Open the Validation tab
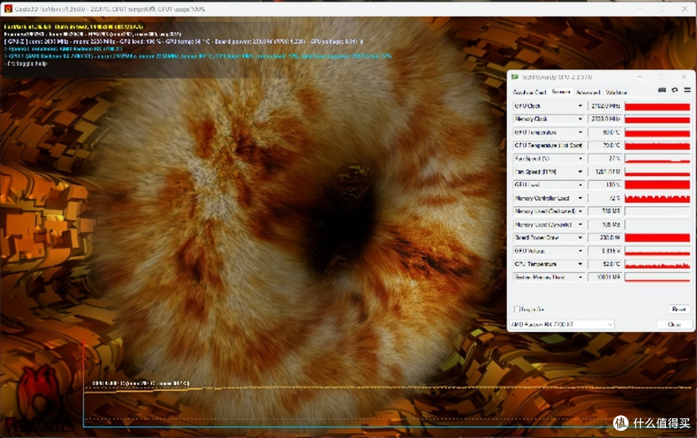Viewport: 697px width, 438px height. (x=616, y=92)
